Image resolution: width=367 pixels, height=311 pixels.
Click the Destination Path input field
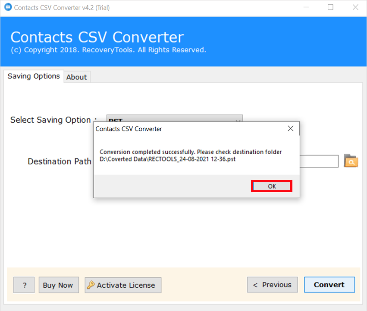[319, 161]
